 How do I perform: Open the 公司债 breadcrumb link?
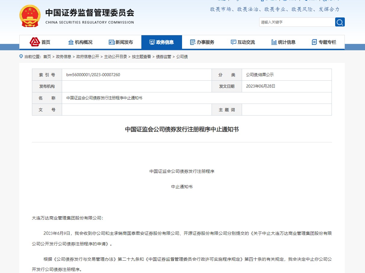point(182,57)
